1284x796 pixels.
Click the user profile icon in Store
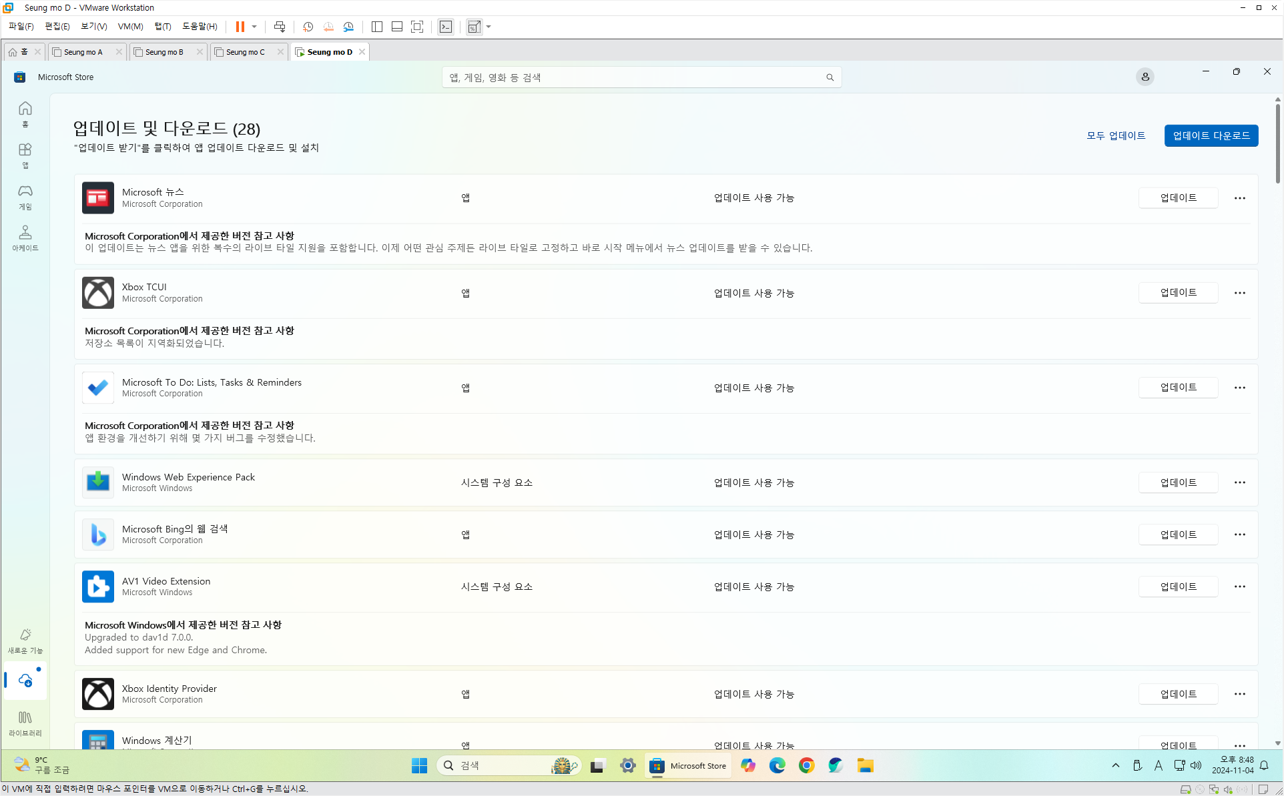[x=1145, y=77]
